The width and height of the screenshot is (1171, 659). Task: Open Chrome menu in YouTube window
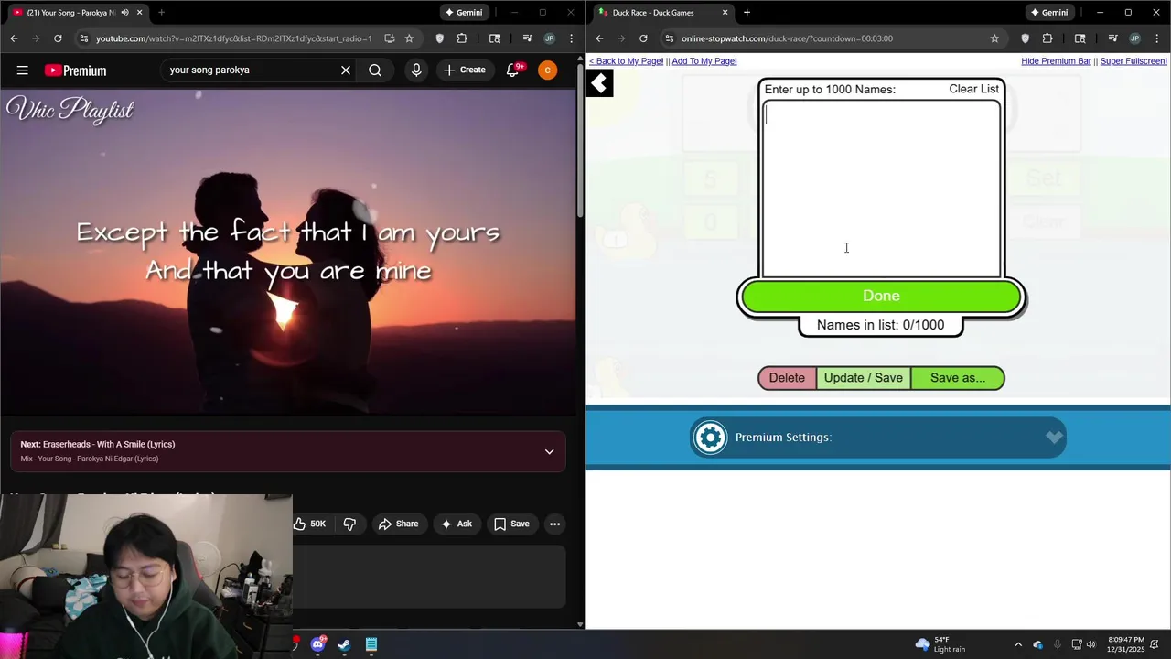(x=570, y=38)
